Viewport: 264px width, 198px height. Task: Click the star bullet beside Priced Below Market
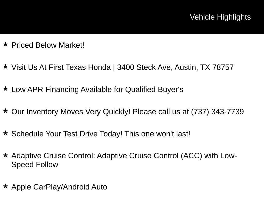[5, 45]
